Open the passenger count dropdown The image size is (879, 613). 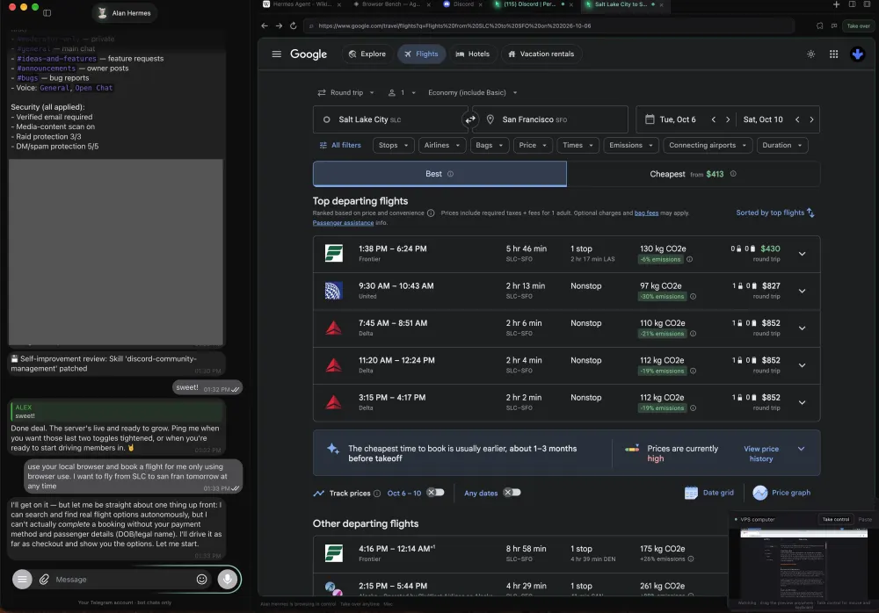click(x=402, y=92)
